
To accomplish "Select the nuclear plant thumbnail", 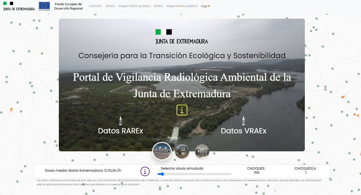I will tap(162, 151).
